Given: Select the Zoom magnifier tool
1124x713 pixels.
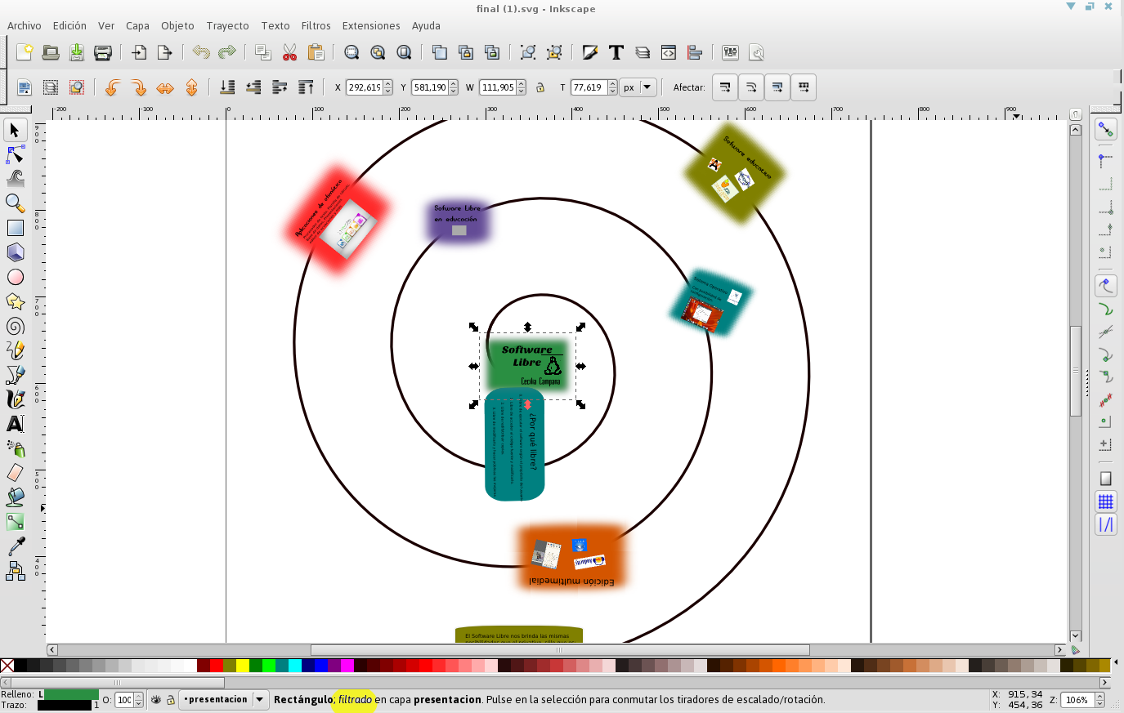Looking at the screenshot, I should point(15,203).
